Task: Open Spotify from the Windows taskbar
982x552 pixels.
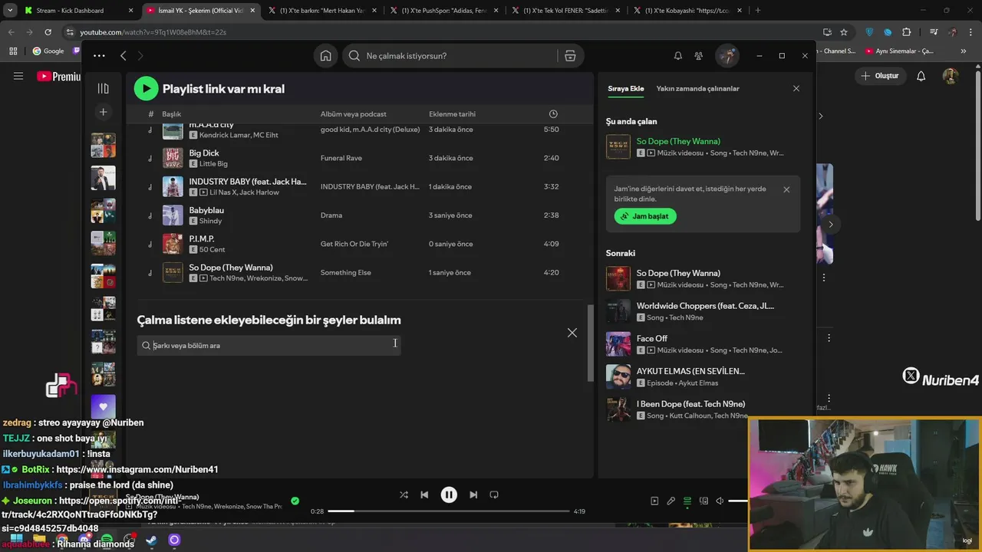Action: pyautogui.click(x=107, y=540)
